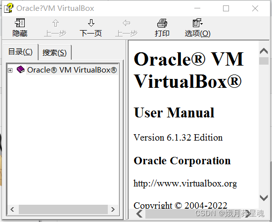
Task: Click the 'User Manual' heading
Action: tap(174, 113)
